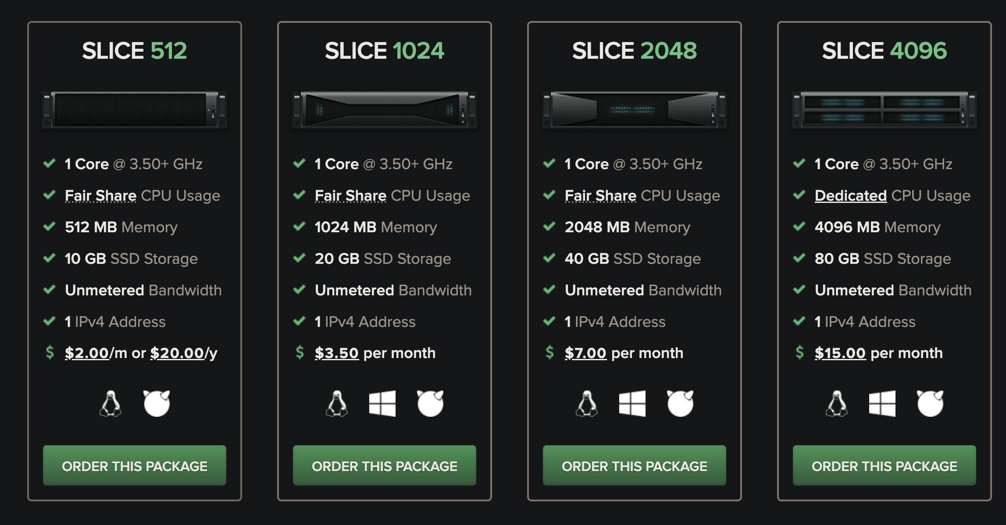
Task: Click the Windows logo under Slice 1024
Action: (382, 403)
